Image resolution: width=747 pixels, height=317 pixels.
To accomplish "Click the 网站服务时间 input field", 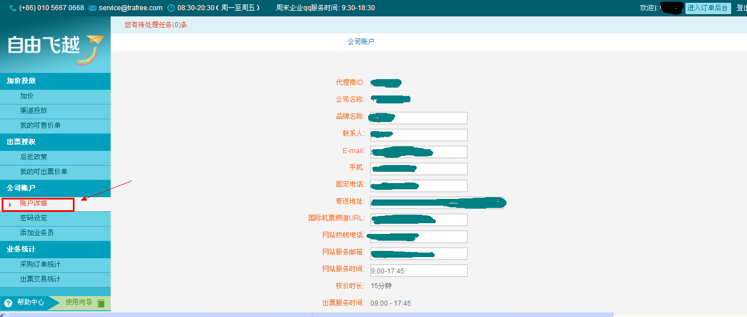I will 418,271.
